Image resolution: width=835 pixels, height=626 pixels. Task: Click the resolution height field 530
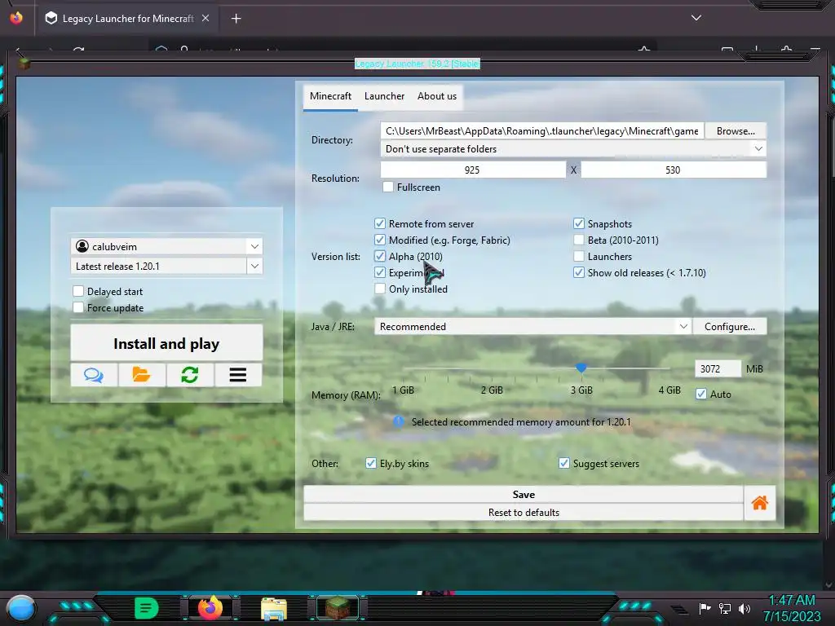click(673, 170)
